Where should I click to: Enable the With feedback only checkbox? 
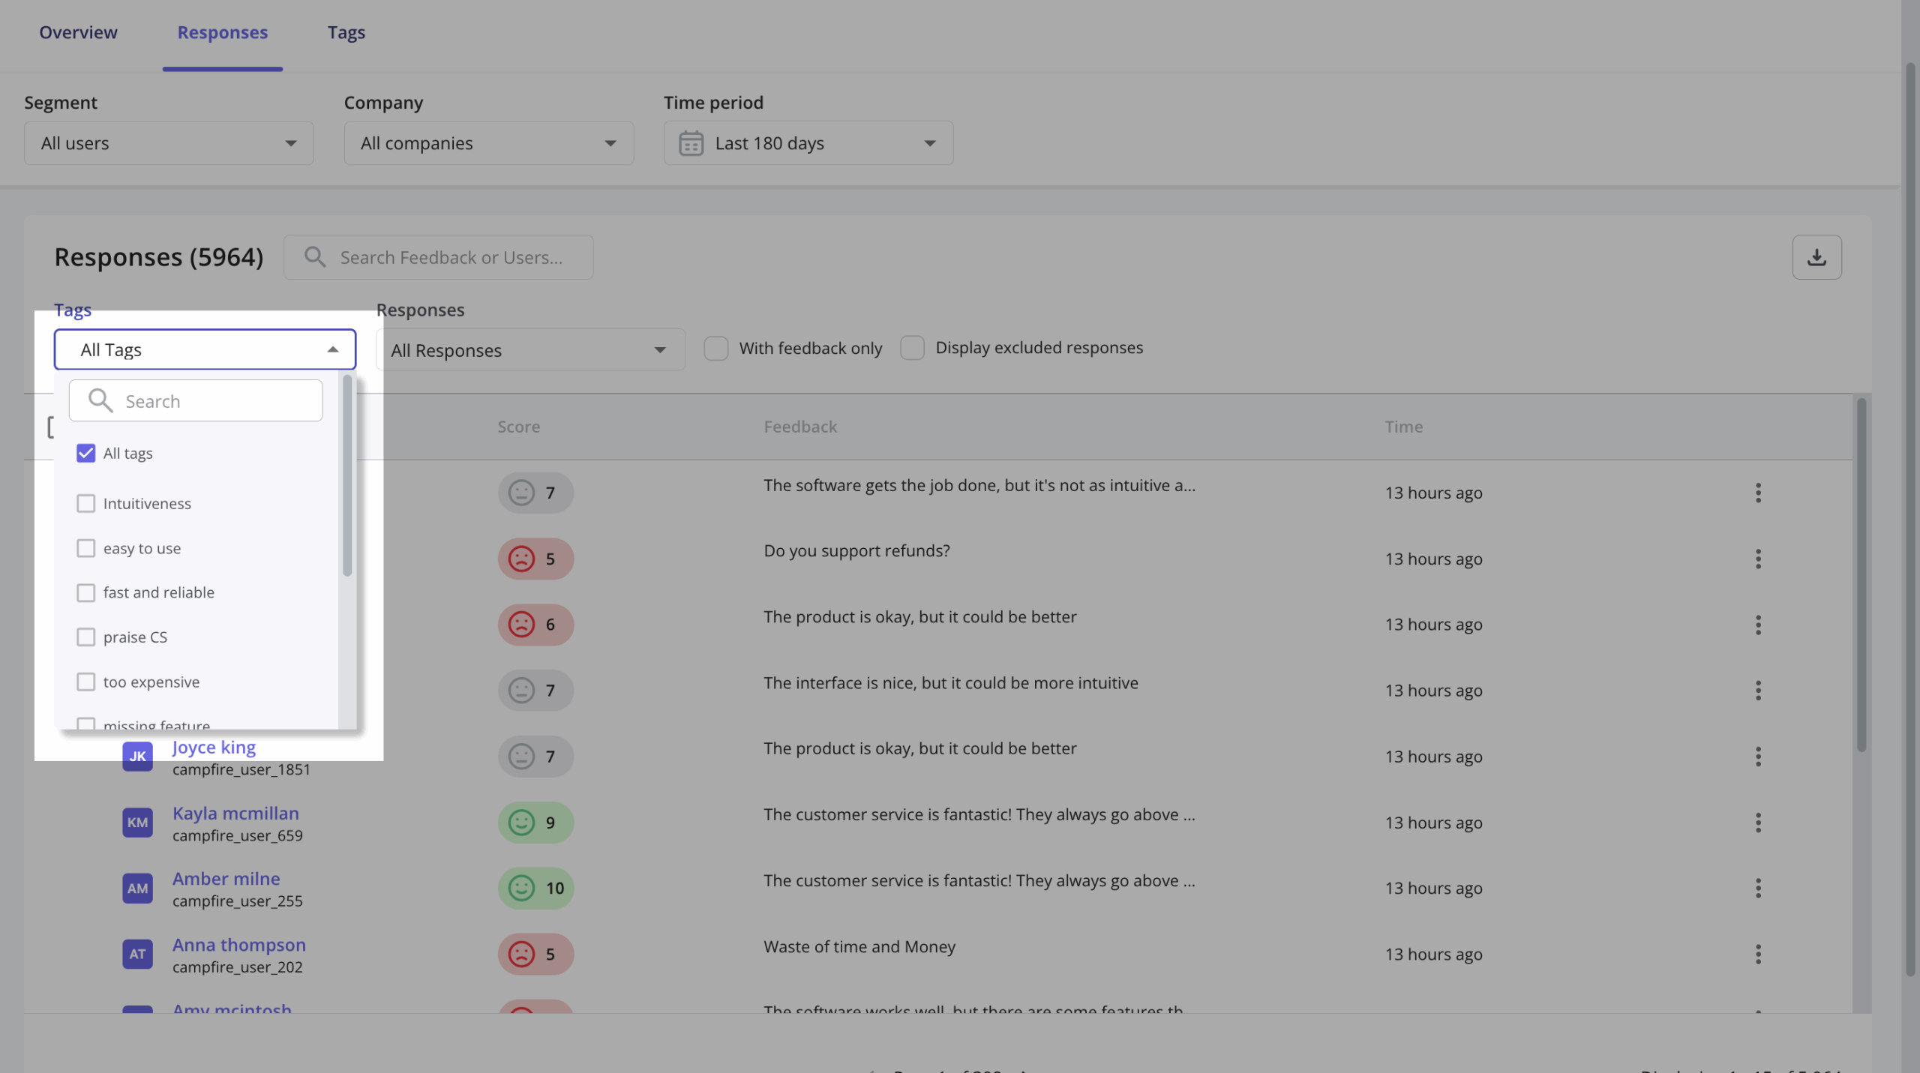click(x=716, y=347)
